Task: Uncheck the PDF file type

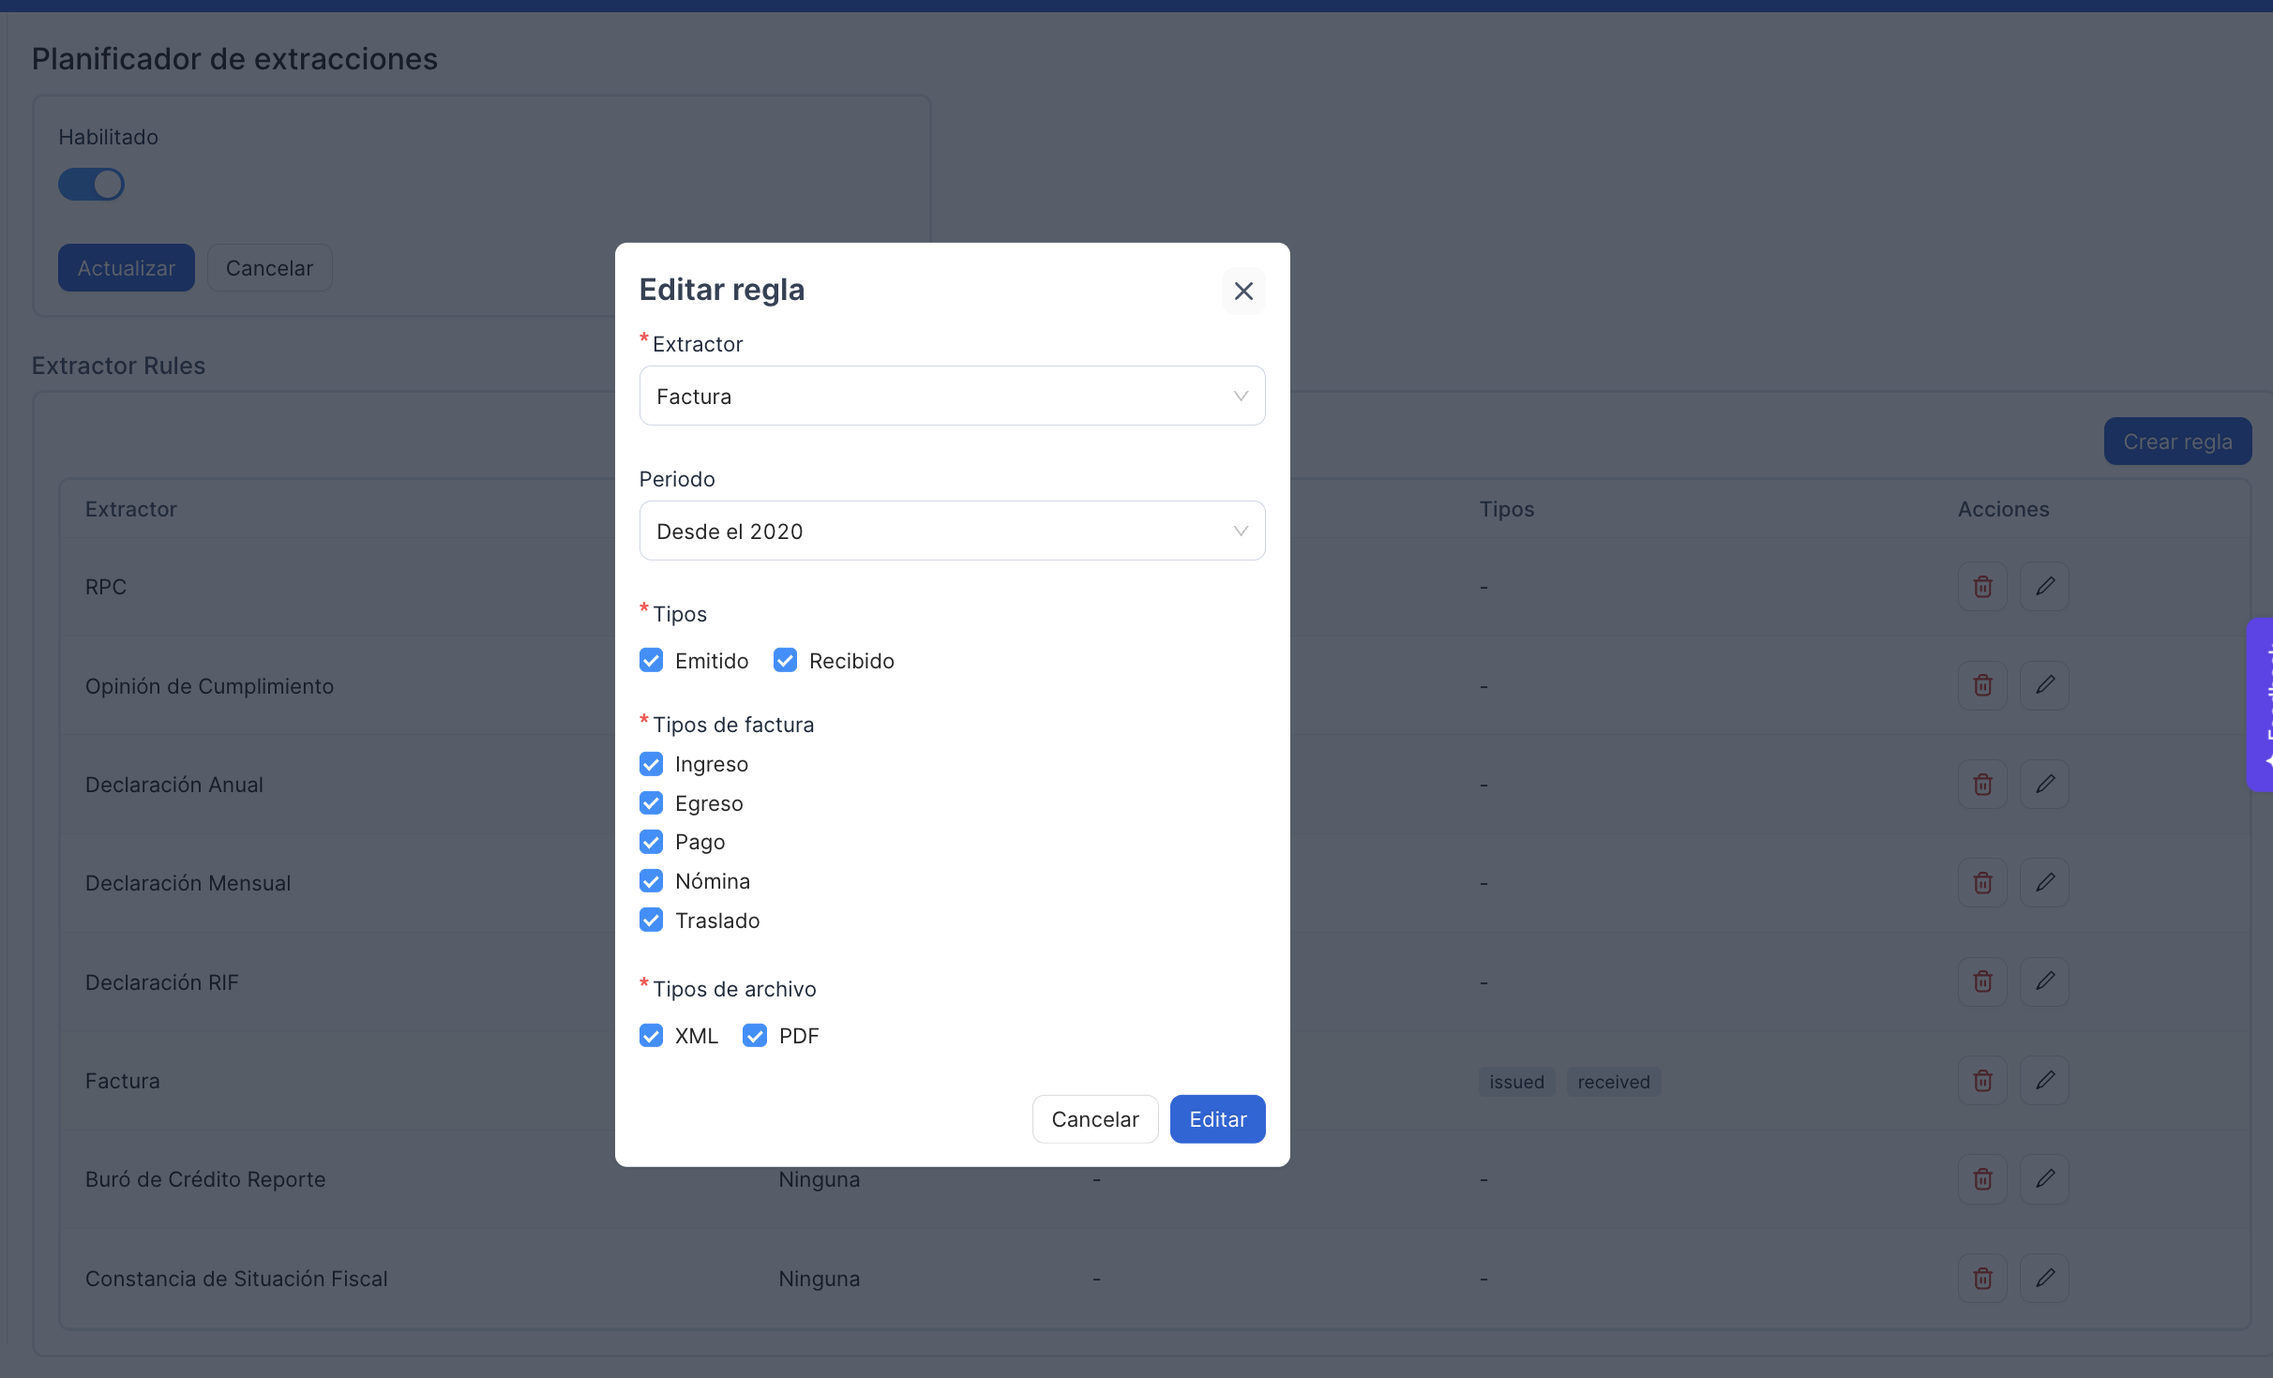Action: (755, 1036)
